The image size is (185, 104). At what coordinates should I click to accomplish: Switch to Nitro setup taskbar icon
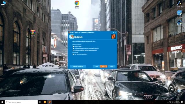(x=50, y=102)
